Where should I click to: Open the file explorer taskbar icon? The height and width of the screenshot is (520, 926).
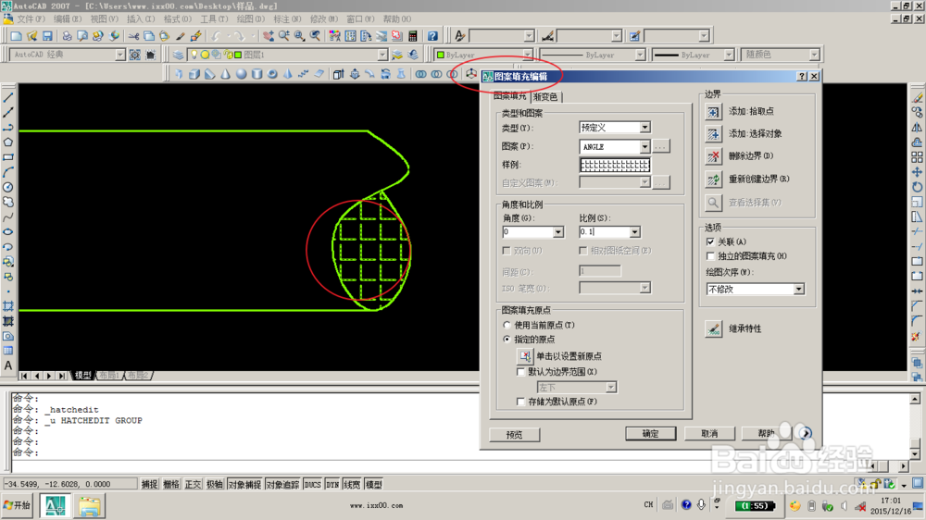(90, 506)
